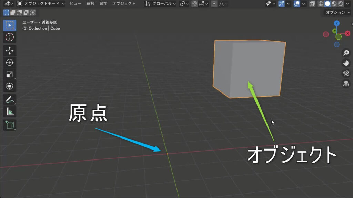Click the '(1) Collection | Cube' text
This screenshot has width=353, height=198.
tap(41, 28)
